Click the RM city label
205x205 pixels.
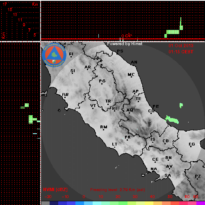(104, 127)
